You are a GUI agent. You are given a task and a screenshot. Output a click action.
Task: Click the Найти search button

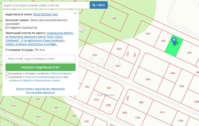click(x=99, y=5)
